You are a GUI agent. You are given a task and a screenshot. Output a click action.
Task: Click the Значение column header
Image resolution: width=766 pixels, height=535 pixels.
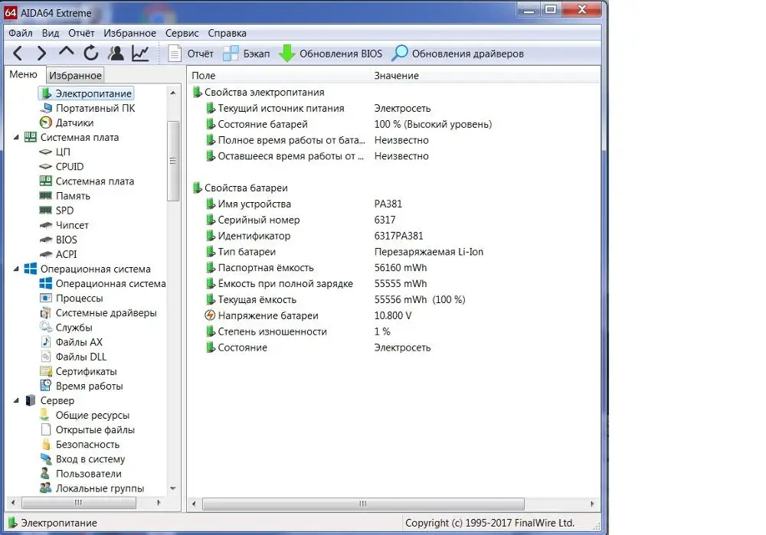(485, 76)
